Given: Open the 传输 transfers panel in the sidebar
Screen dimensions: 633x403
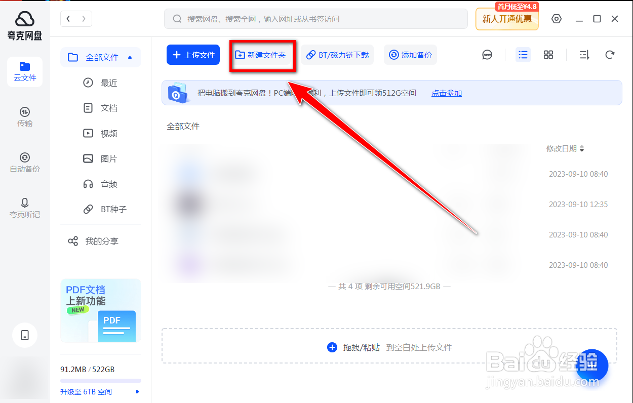Looking at the screenshot, I should [24, 117].
